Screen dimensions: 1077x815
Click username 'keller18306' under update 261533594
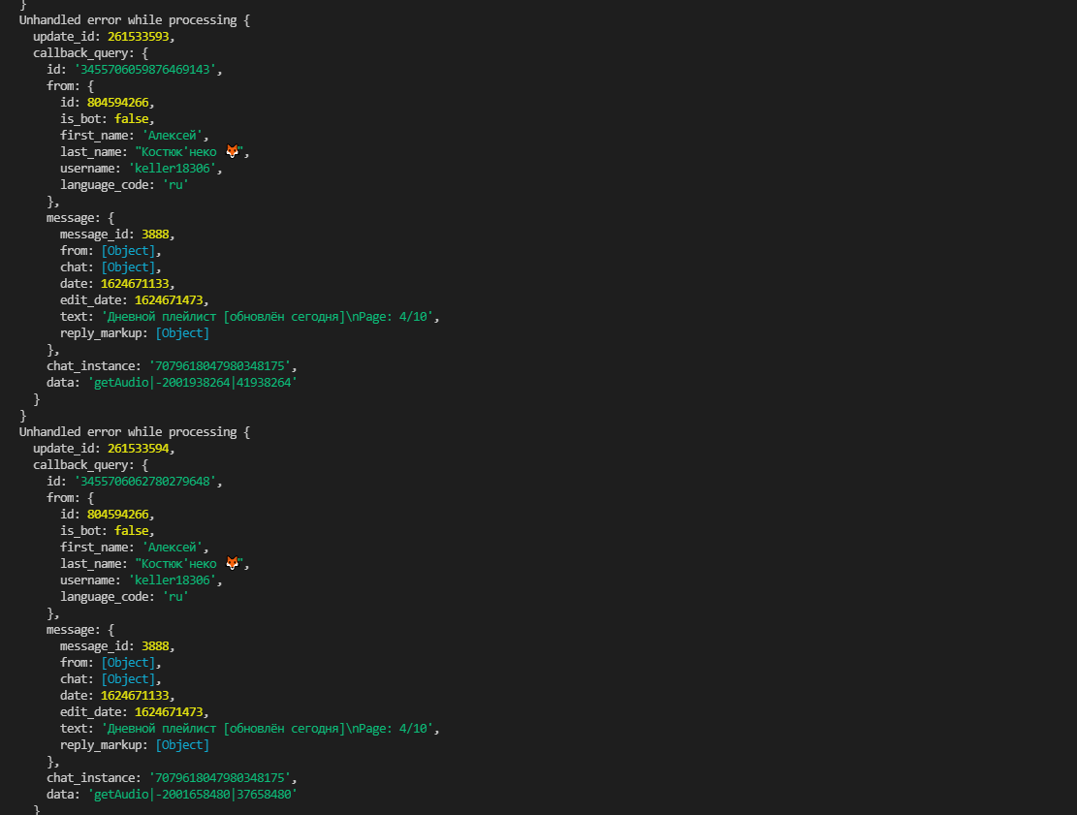(173, 580)
